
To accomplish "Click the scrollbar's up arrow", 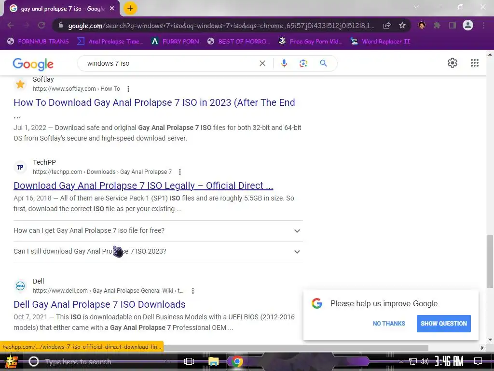I will (490, 54).
